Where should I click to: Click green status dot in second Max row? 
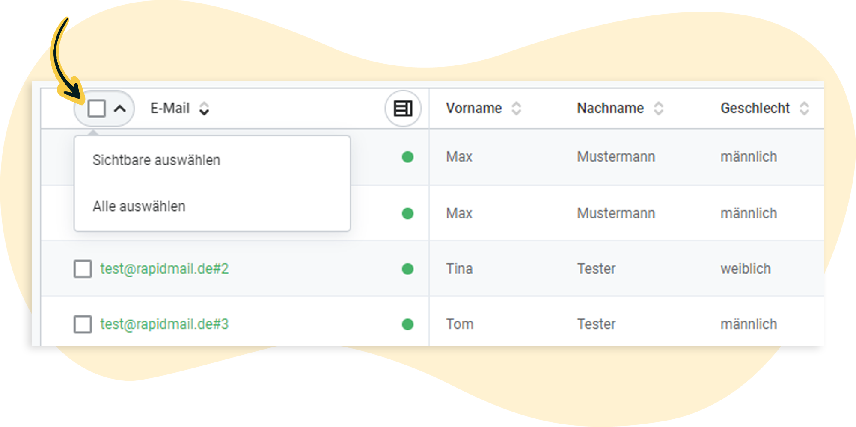[407, 213]
